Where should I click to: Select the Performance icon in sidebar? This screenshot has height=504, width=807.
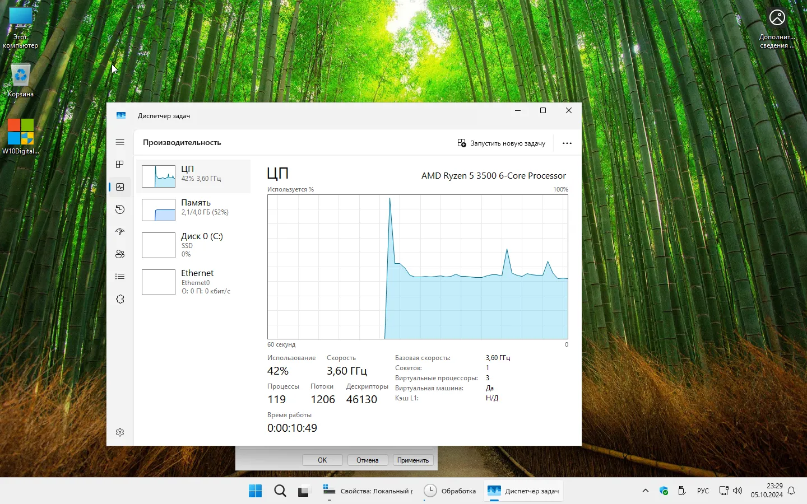click(120, 187)
